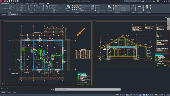The height and width of the screenshot is (96, 170).
Task: Expand the Zmień panel
Action: coord(32,12)
